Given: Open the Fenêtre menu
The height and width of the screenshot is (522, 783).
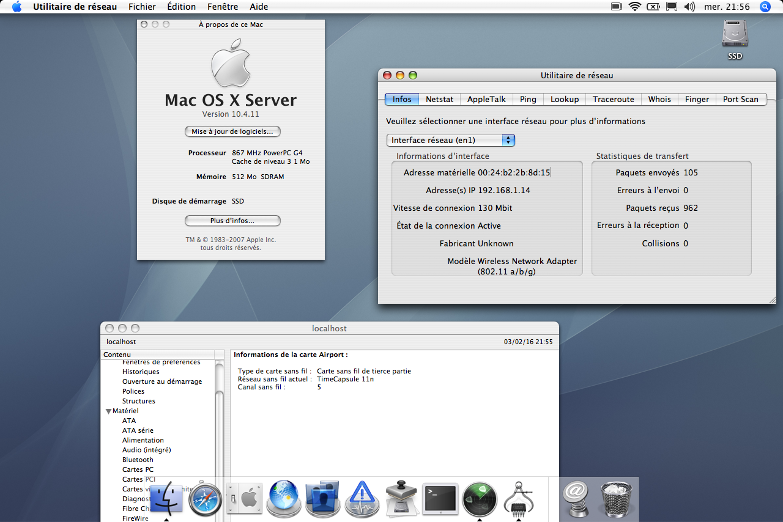Looking at the screenshot, I should [223, 7].
